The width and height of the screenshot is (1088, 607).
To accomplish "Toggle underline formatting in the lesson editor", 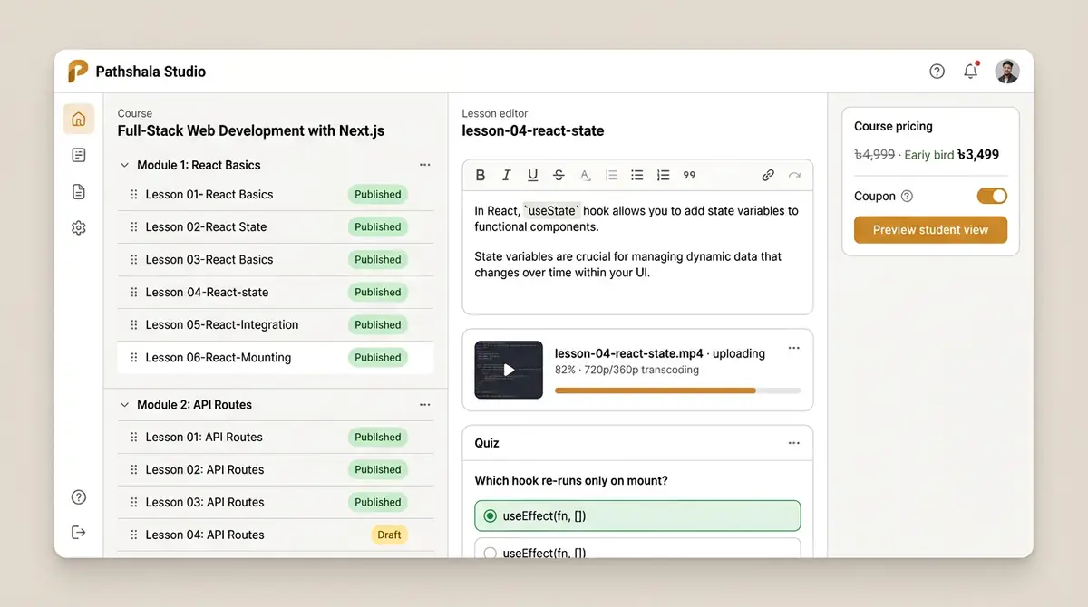I will pyautogui.click(x=532, y=175).
